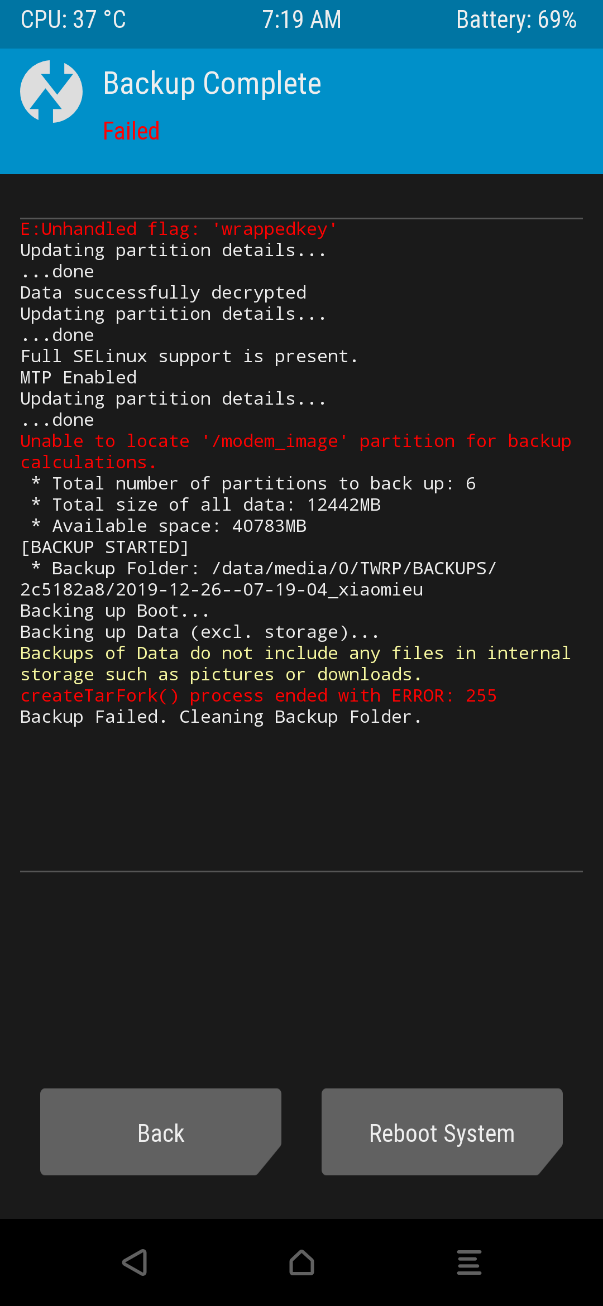This screenshot has width=603, height=1306.
Task: Click the Reboot System button
Action: (x=442, y=1132)
